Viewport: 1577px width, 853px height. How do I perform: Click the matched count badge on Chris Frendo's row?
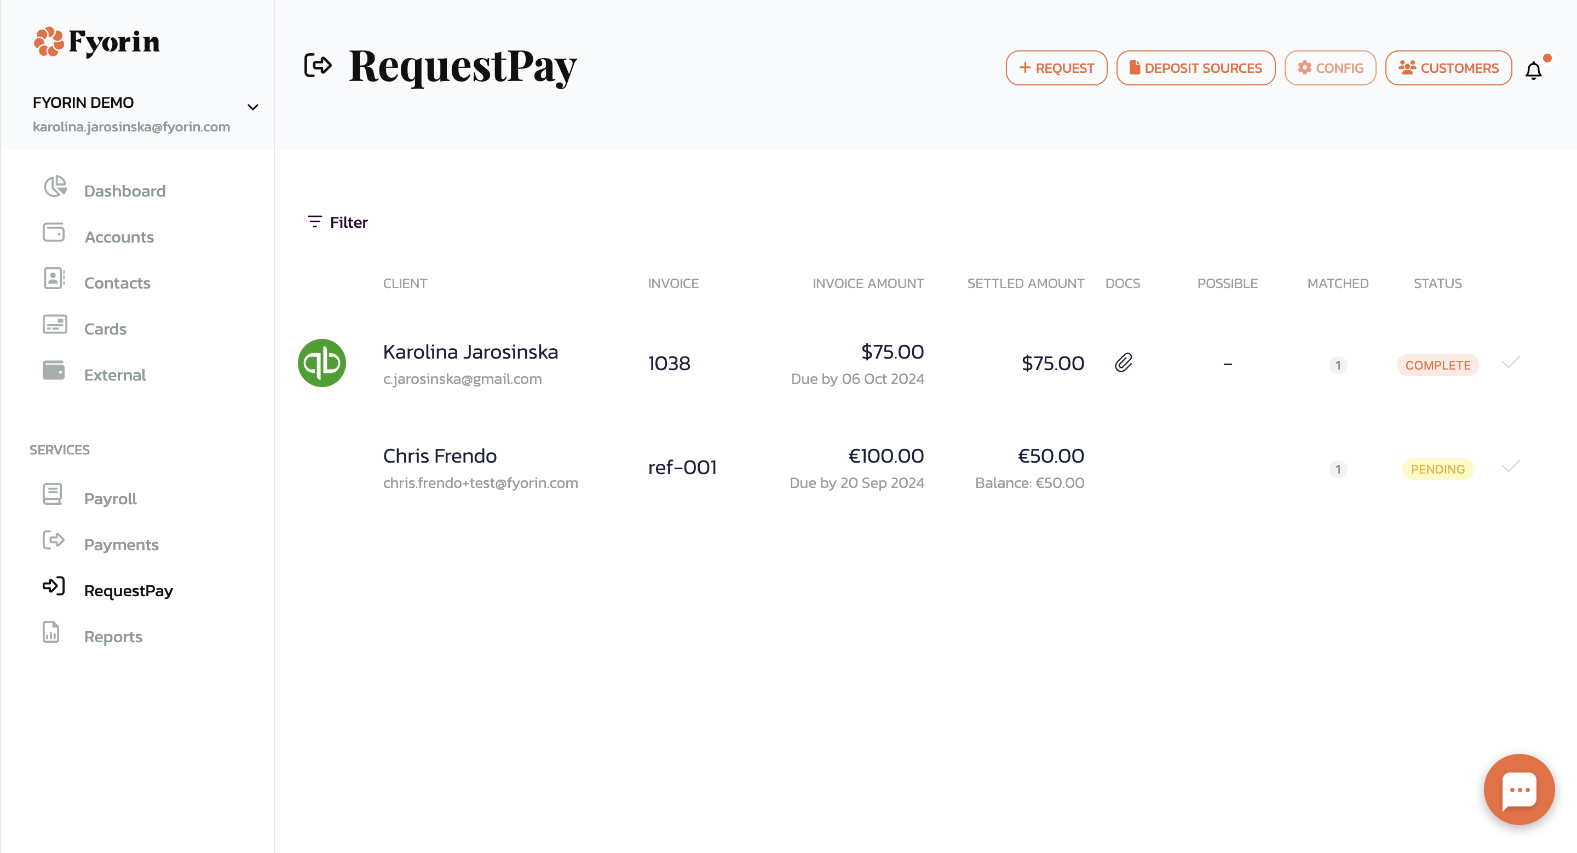[x=1338, y=469]
